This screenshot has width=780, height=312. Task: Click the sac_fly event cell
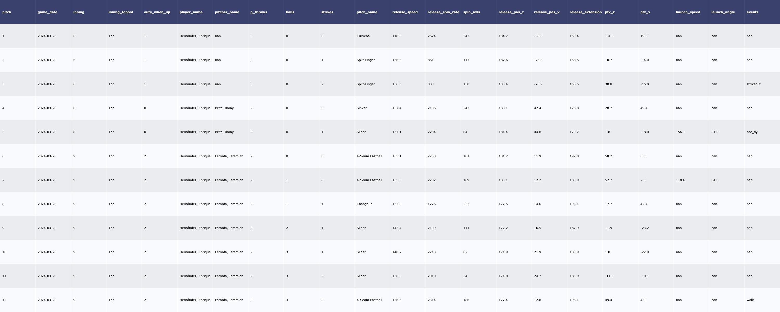click(x=752, y=132)
